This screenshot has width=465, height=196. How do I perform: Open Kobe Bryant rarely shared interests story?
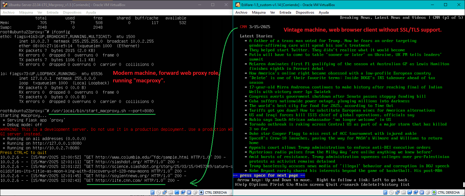(x=346, y=170)
